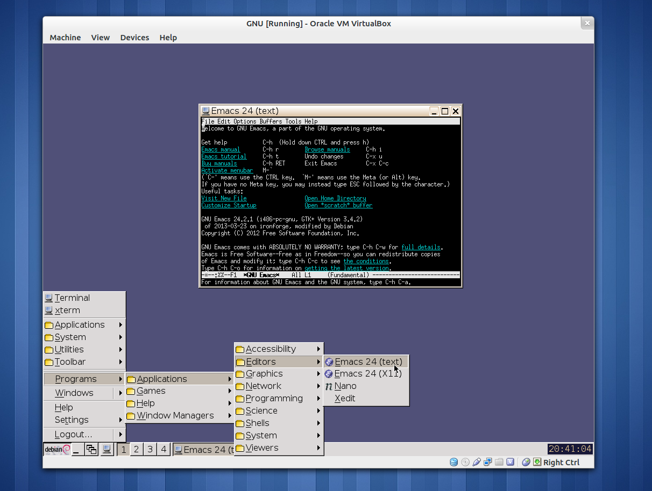Click the USB devices status icon

(477, 462)
